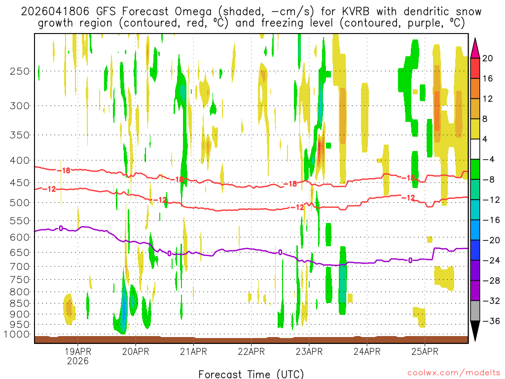Click the first -18 red contour label near 19APR
Screen dimensions: 505x379
click(64, 170)
